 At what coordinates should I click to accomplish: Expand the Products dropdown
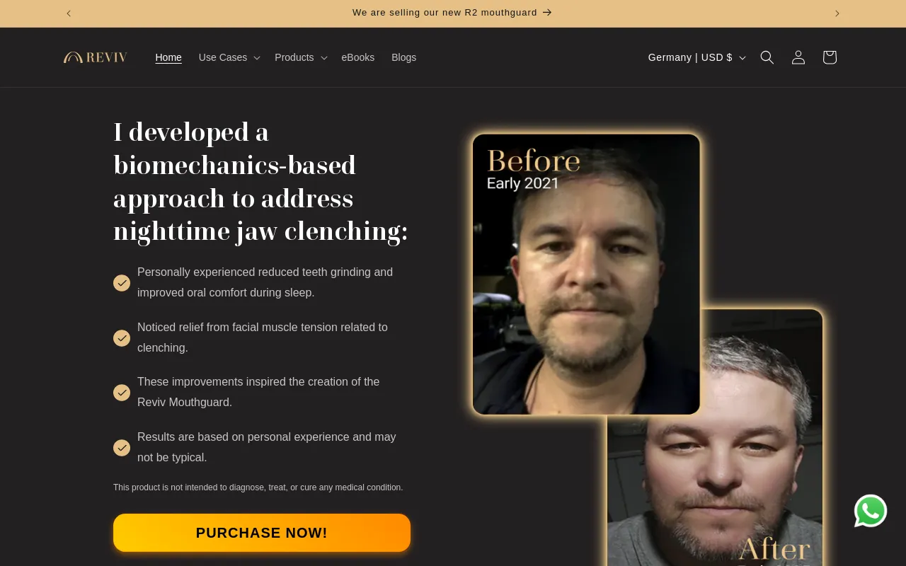pyautogui.click(x=301, y=57)
